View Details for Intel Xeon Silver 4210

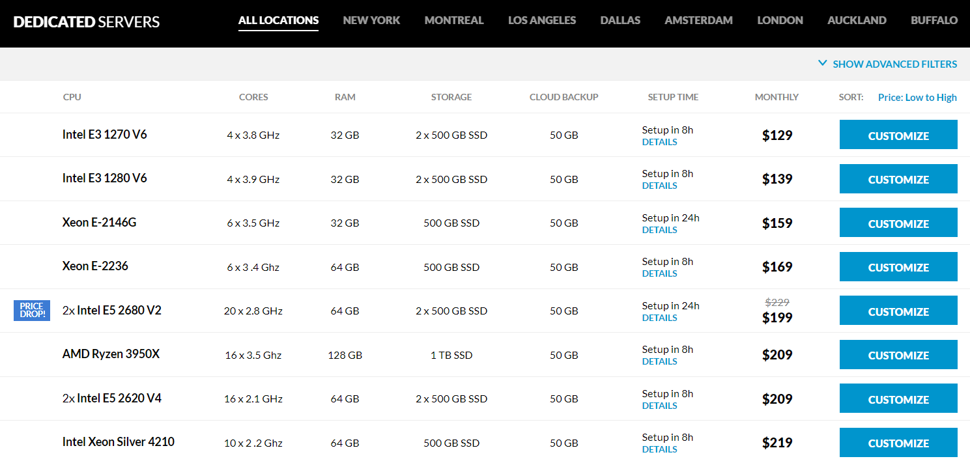point(659,449)
